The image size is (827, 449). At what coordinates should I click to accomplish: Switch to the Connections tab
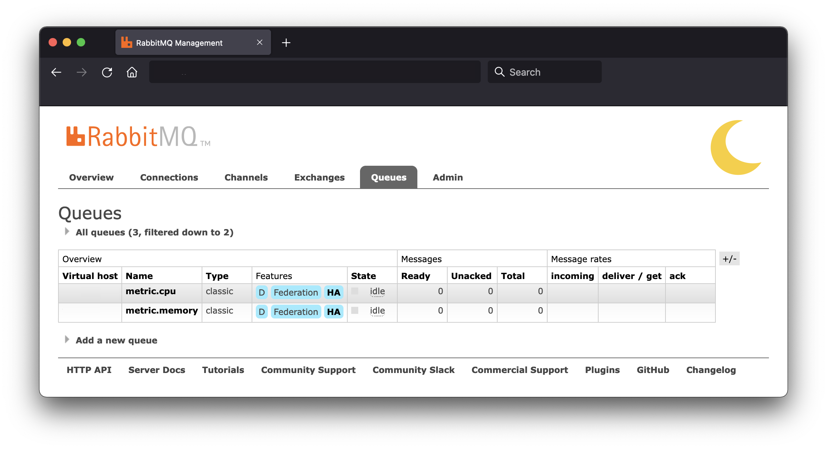169,177
